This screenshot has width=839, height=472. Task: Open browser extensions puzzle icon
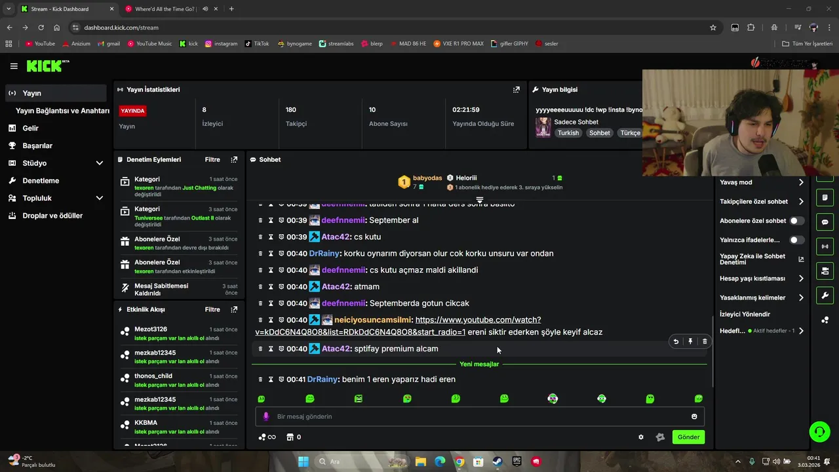pos(751,28)
